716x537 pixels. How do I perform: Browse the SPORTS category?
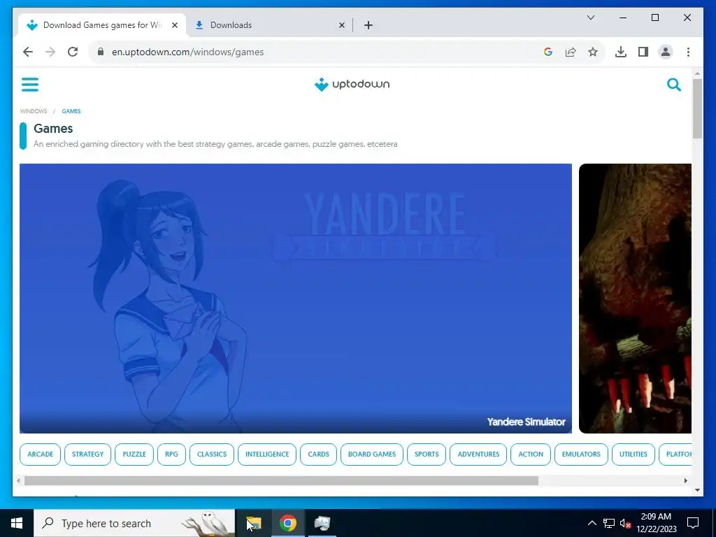click(x=427, y=454)
